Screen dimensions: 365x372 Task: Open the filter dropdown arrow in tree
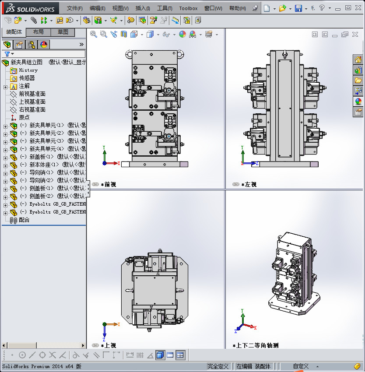(13, 54)
